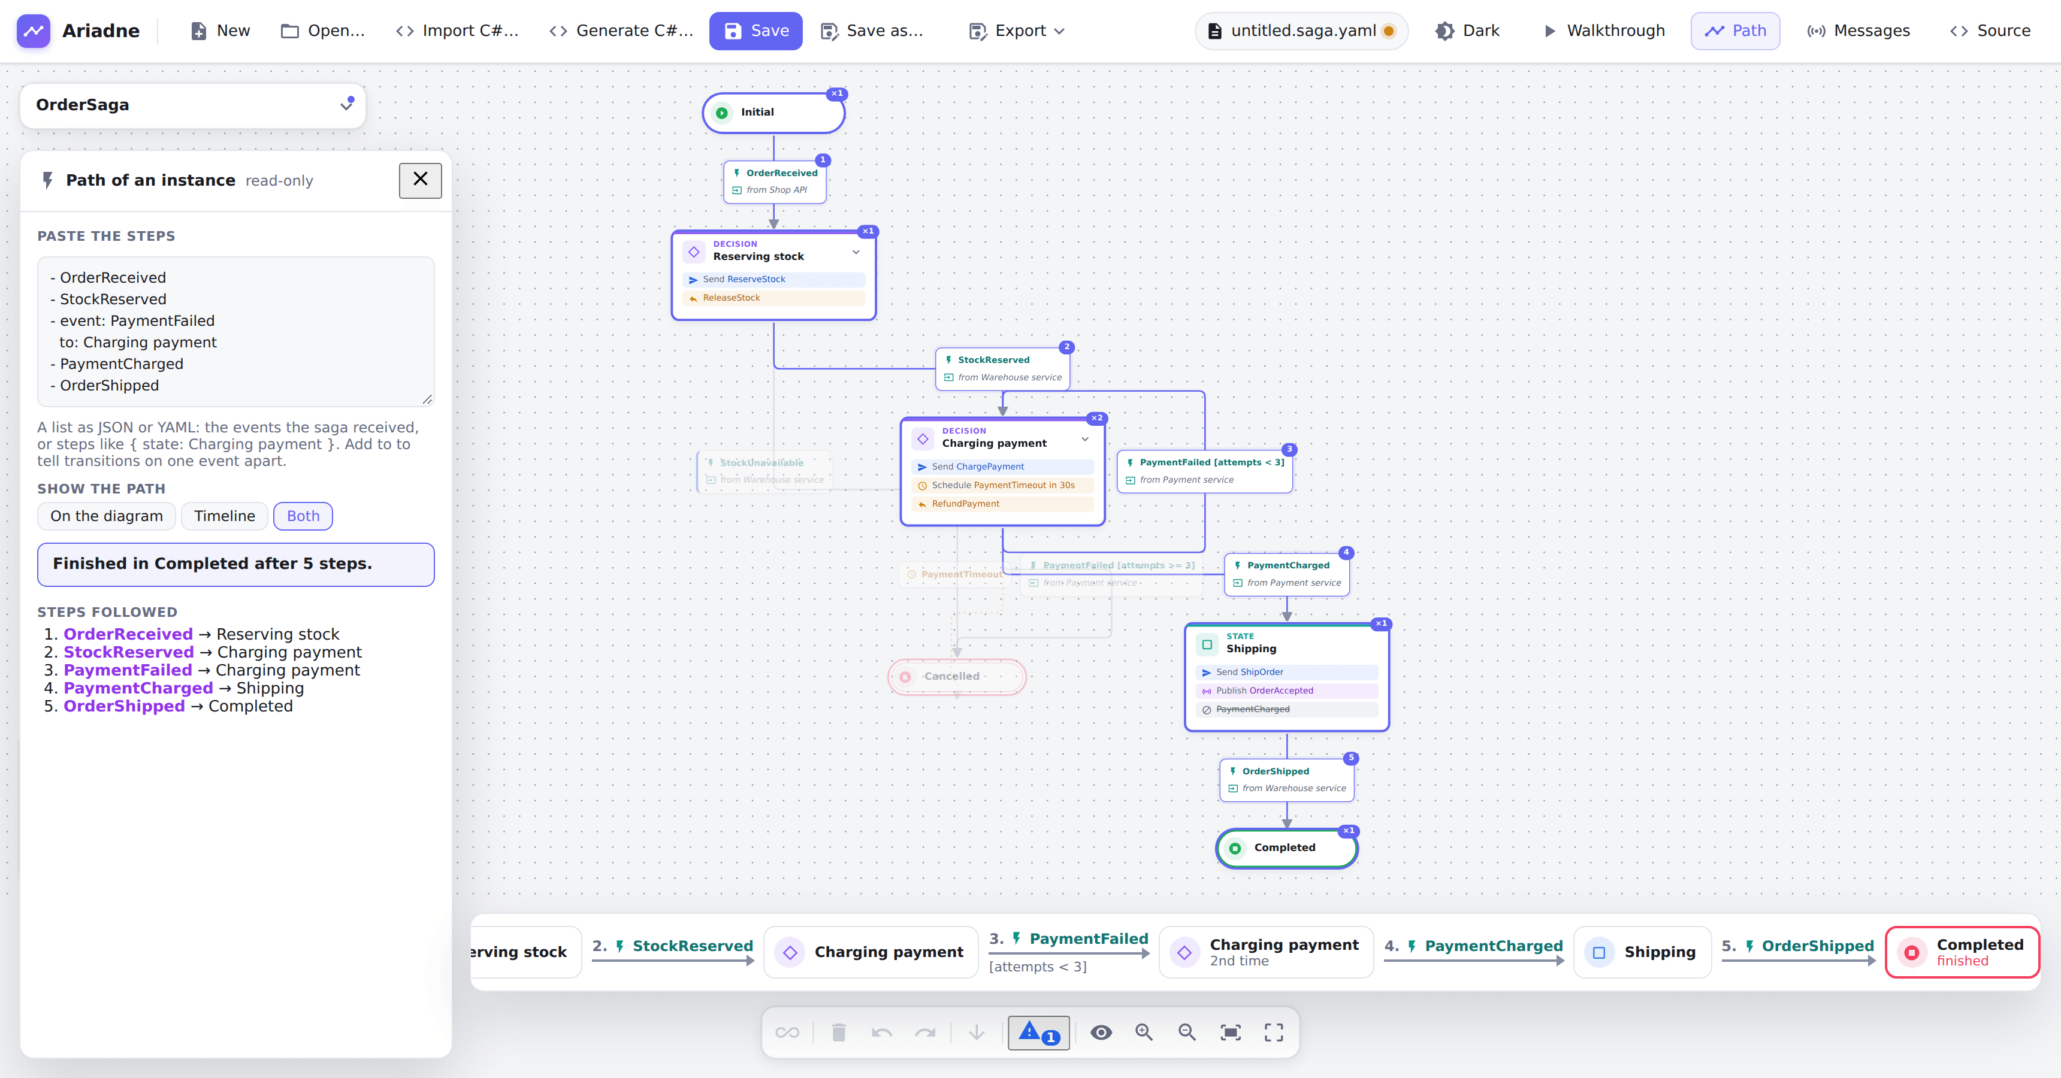Open the OrderSaga saga selector
Image resolution: width=2061 pixels, height=1078 pixels.
click(193, 105)
